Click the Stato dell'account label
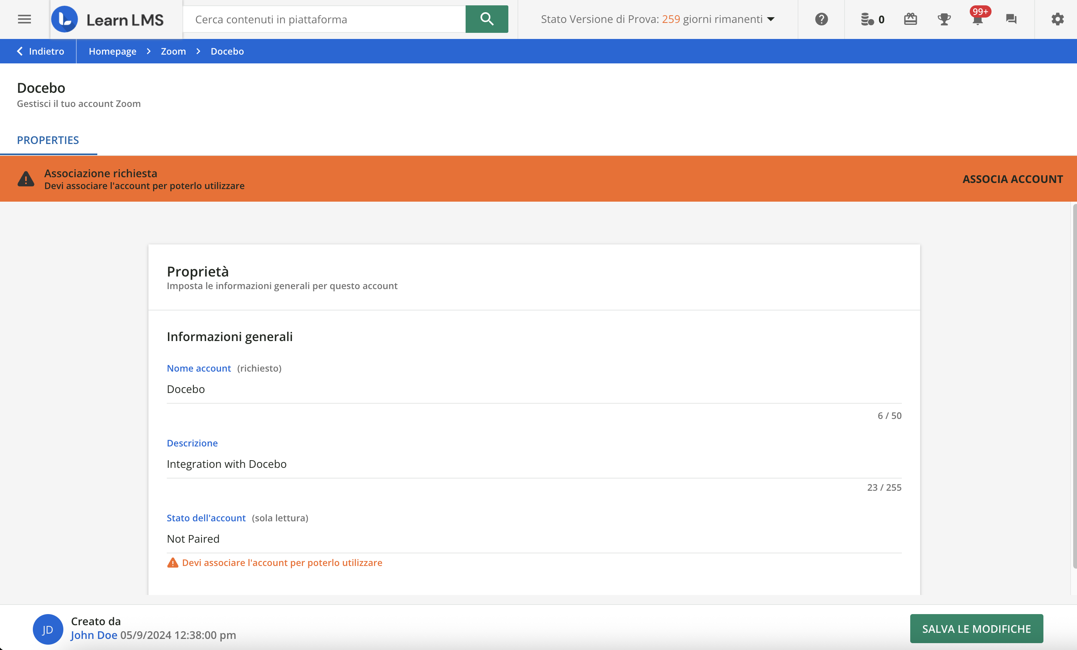This screenshot has width=1077, height=650. point(206,518)
